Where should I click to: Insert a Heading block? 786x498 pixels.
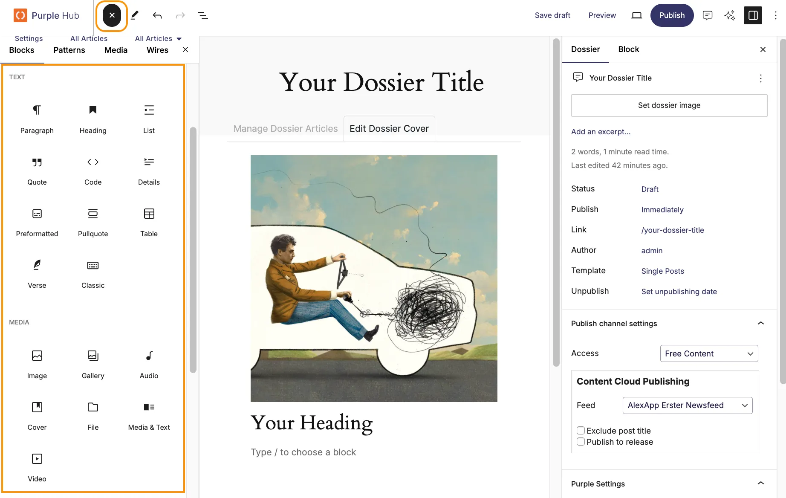[x=93, y=119]
